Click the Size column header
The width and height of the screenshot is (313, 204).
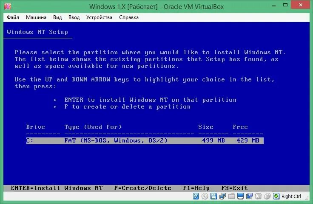coord(206,127)
